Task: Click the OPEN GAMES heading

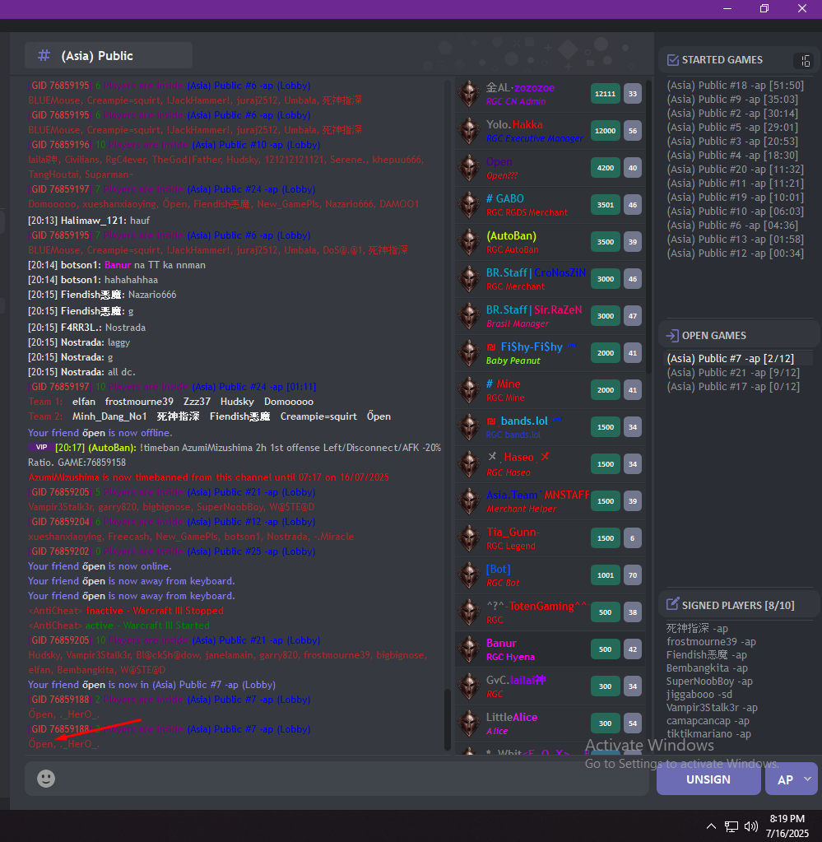Action: [x=714, y=336]
